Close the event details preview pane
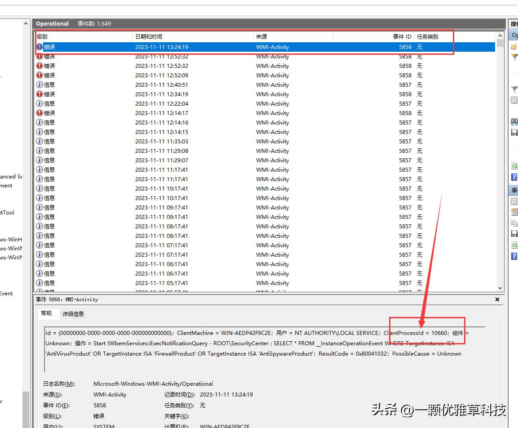 (497, 299)
